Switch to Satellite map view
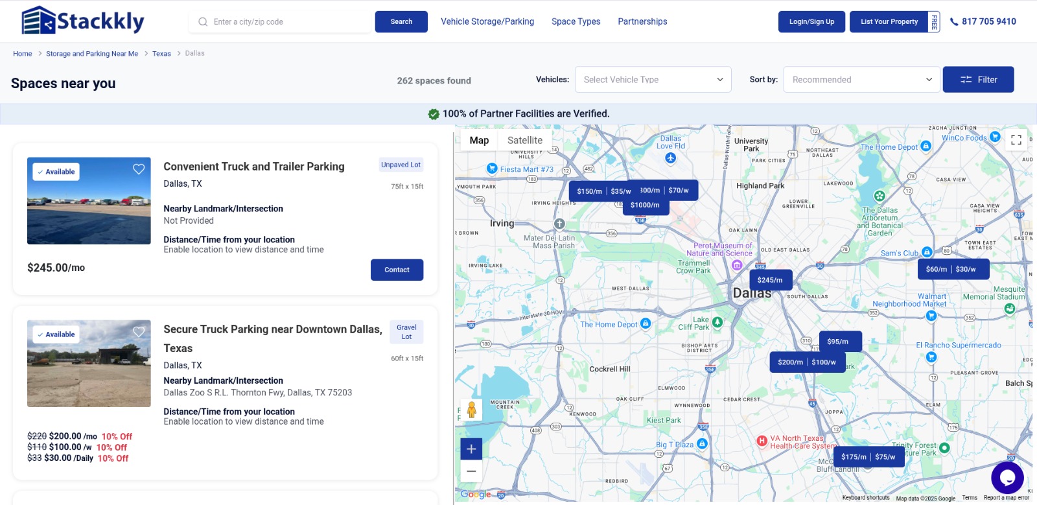This screenshot has width=1037, height=505. click(x=525, y=140)
